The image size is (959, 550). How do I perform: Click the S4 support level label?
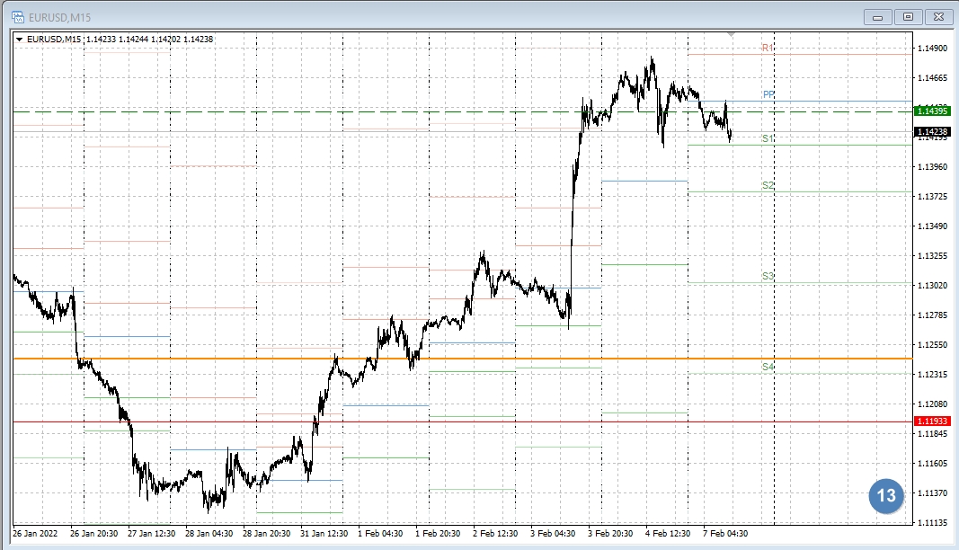pyautogui.click(x=768, y=368)
